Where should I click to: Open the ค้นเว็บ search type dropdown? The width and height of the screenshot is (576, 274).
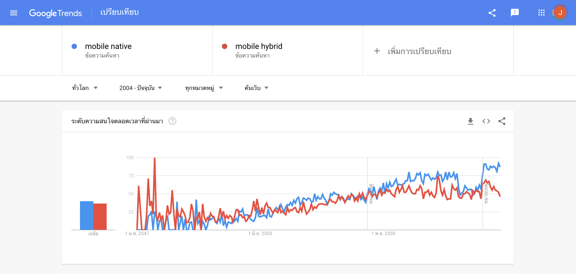pos(257,88)
